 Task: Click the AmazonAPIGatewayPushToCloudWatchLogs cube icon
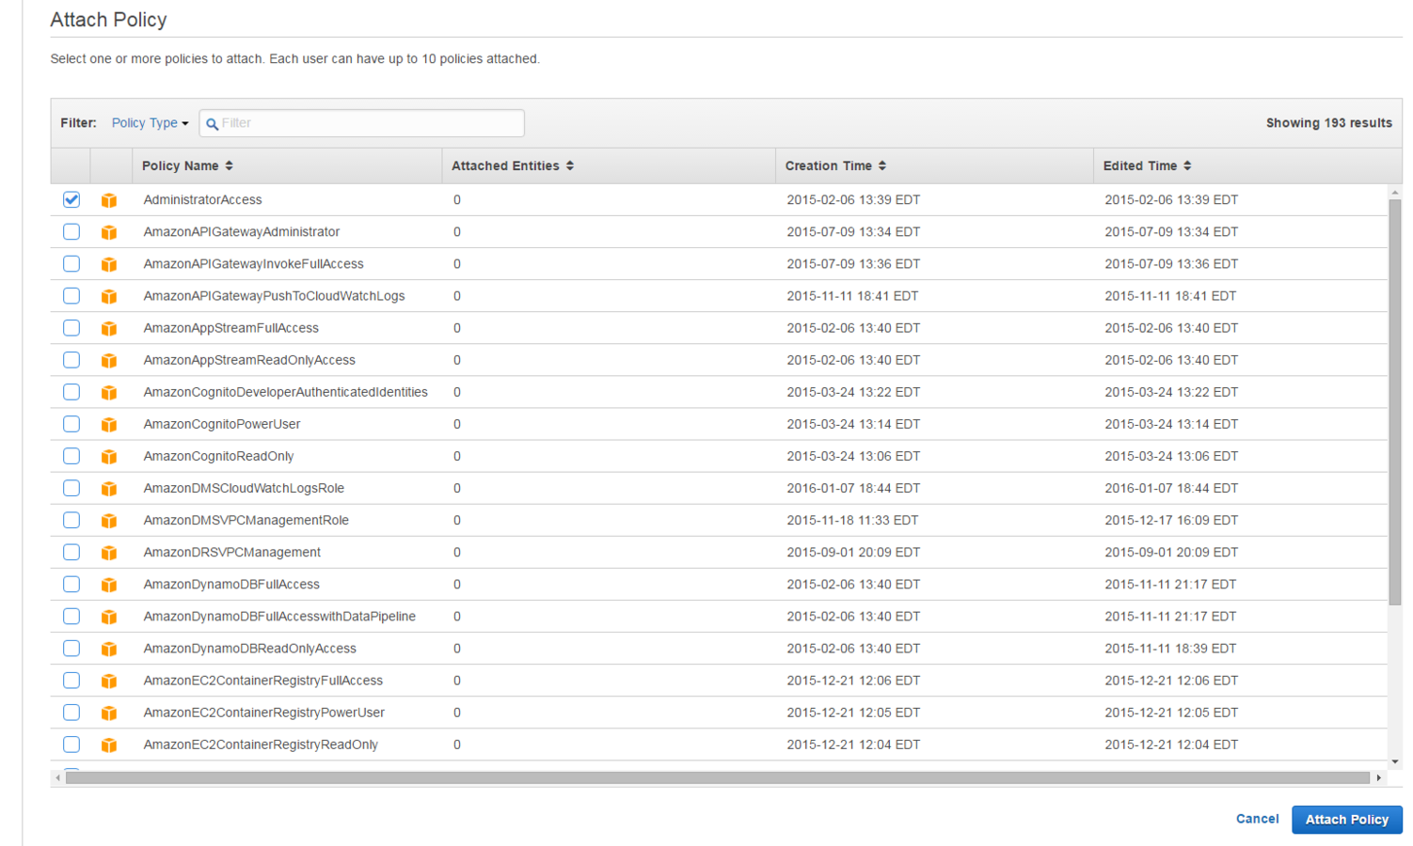[x=109, y=296]
